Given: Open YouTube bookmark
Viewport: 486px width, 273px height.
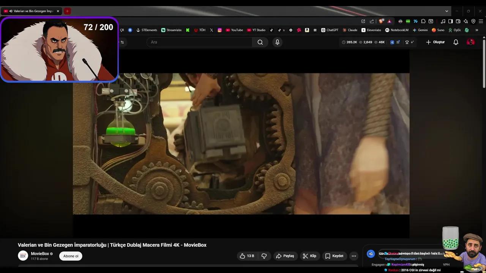Looking at the screenshot, I should click(234, 30).
